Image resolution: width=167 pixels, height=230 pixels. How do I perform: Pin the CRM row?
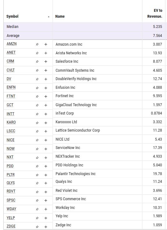point(37,61)
